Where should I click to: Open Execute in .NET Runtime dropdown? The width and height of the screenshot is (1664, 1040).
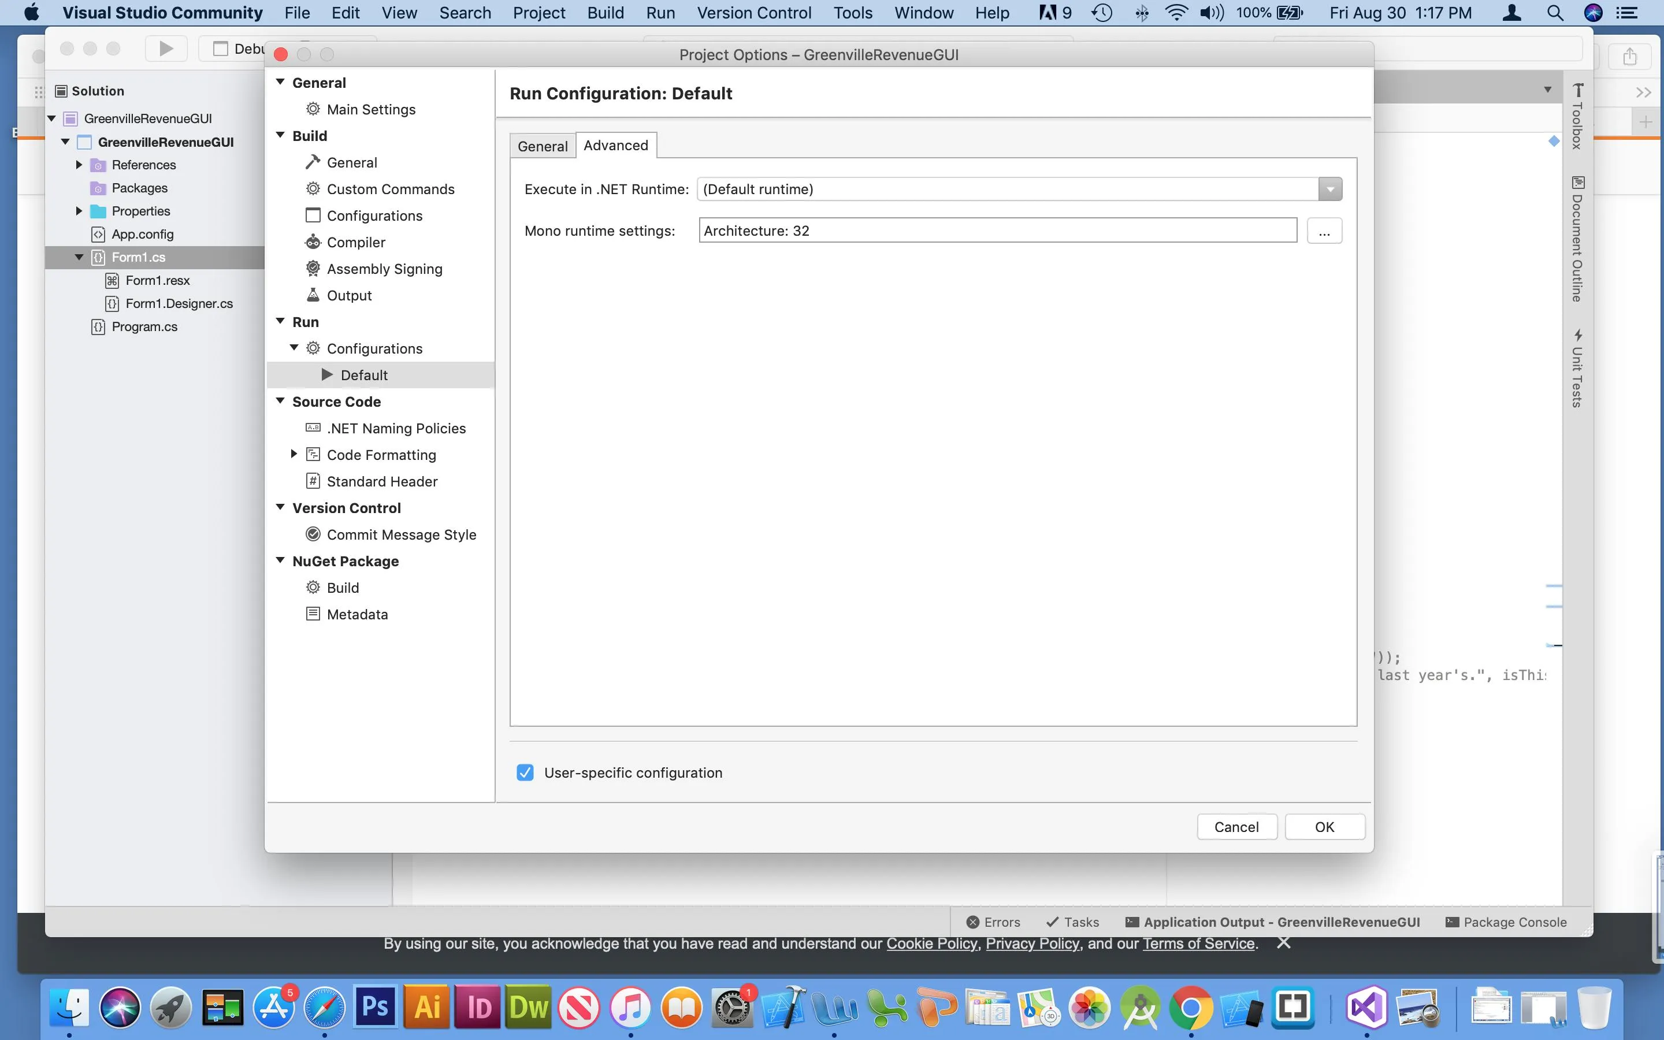coord(1330,189)
